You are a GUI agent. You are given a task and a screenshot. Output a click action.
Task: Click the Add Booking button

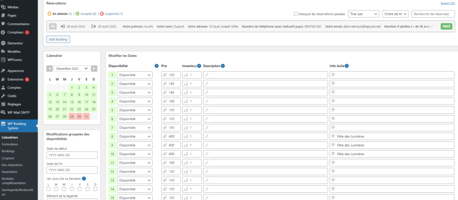point(58,39)
